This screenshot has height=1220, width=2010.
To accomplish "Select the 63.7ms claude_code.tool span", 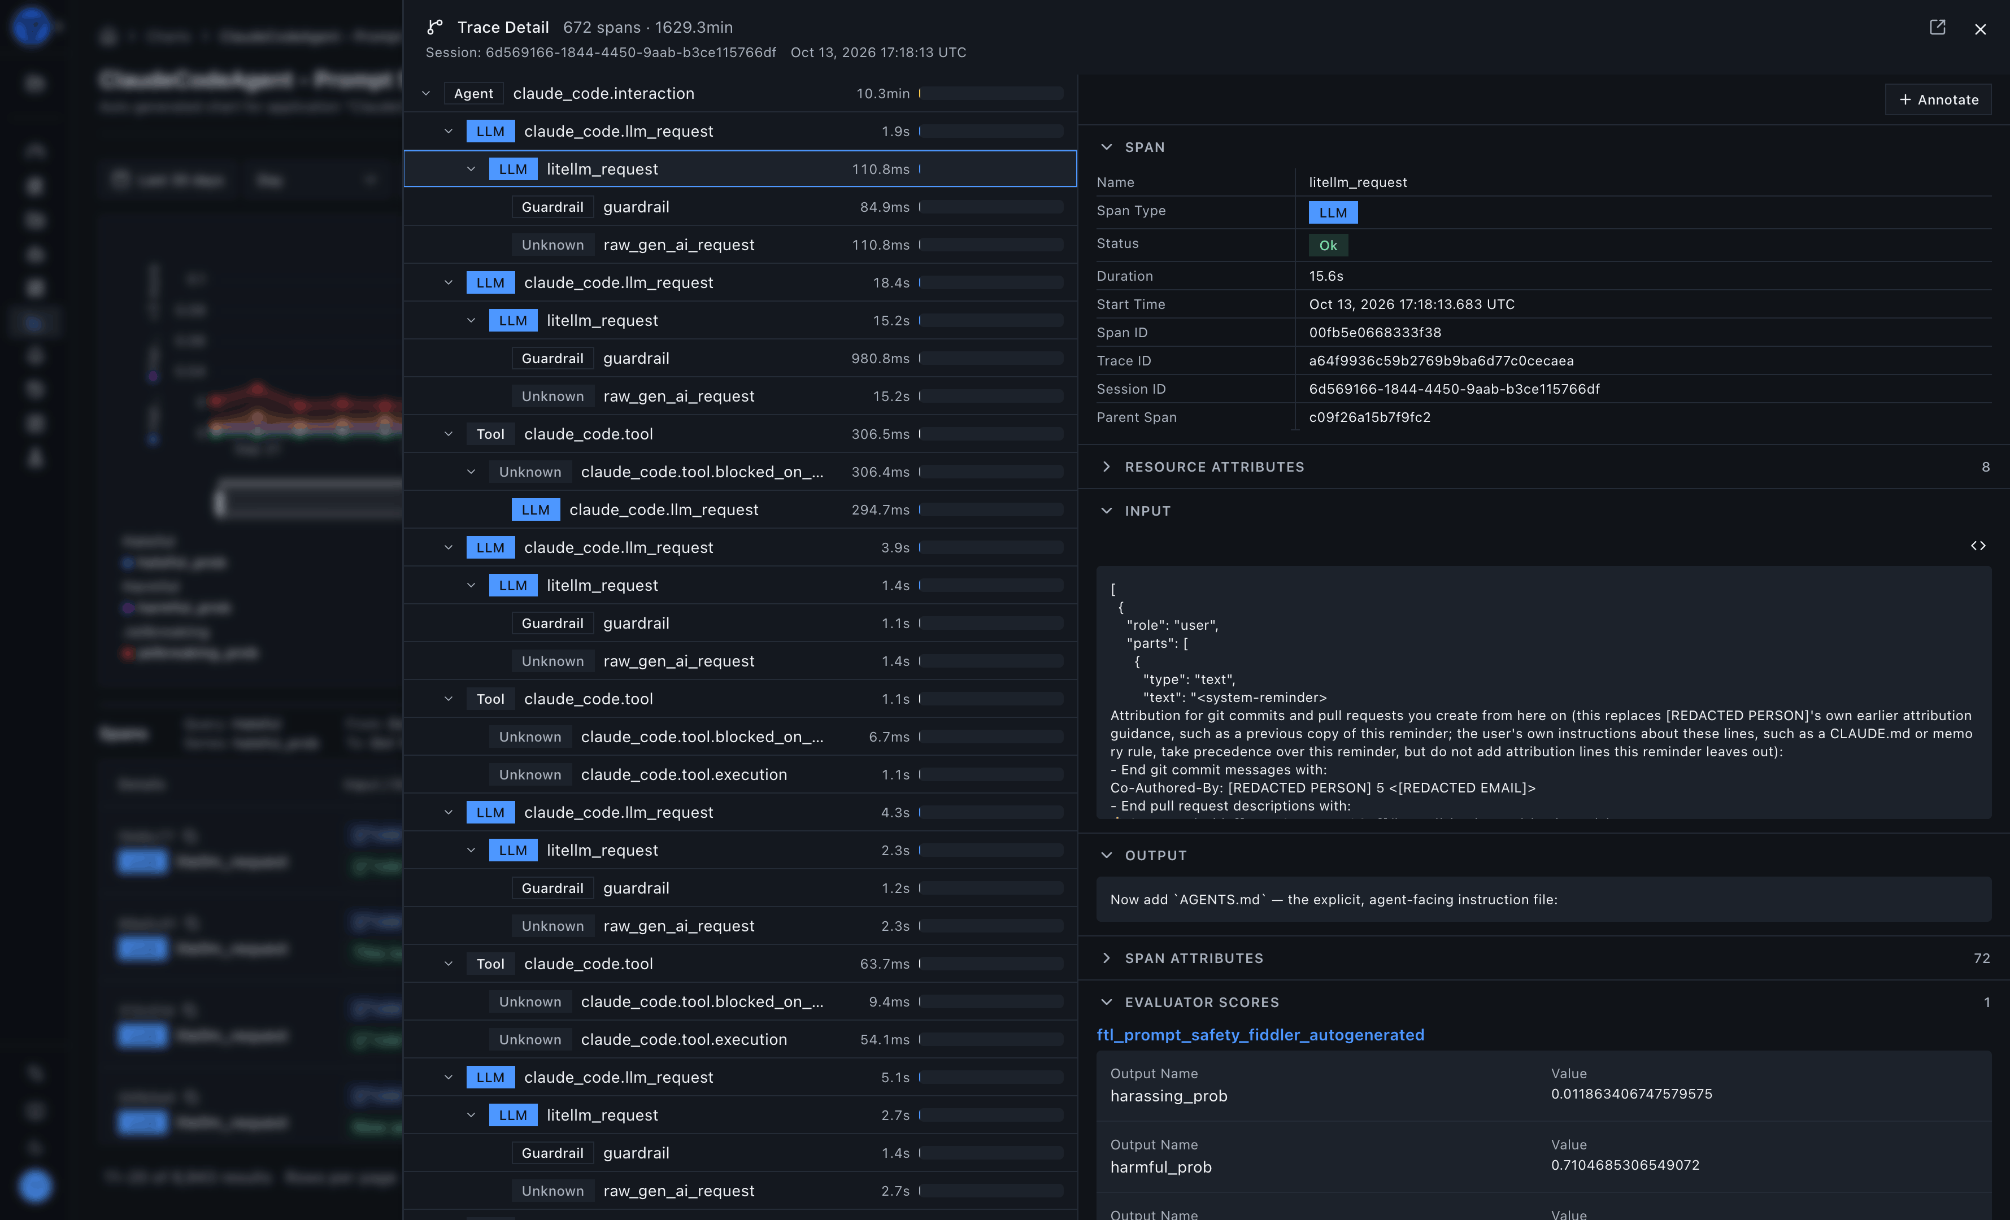I will (x=741, y=964).
